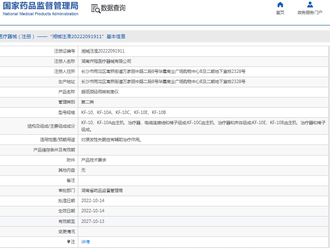Open the 政务服务门户 user icon
Screen dimensions: 330x250
310,5
